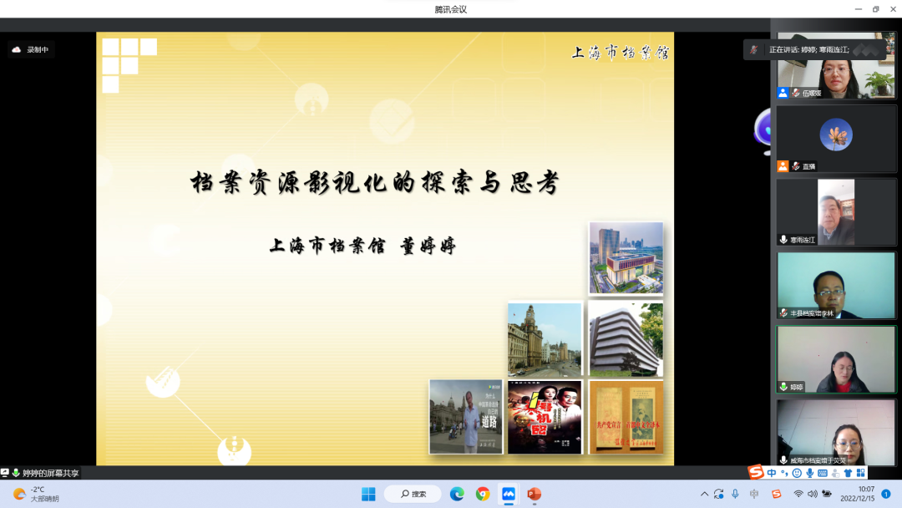This screenshot has width=902, height=508.
Task: Open weather widget showing -2°C
Action: click(x=36, y=494)
